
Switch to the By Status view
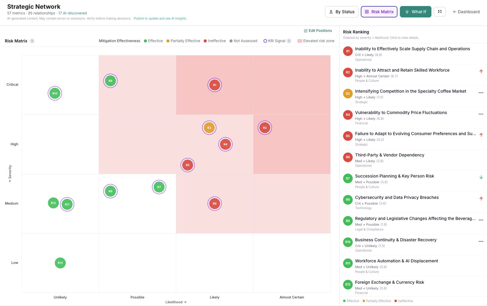click(342, 12)
